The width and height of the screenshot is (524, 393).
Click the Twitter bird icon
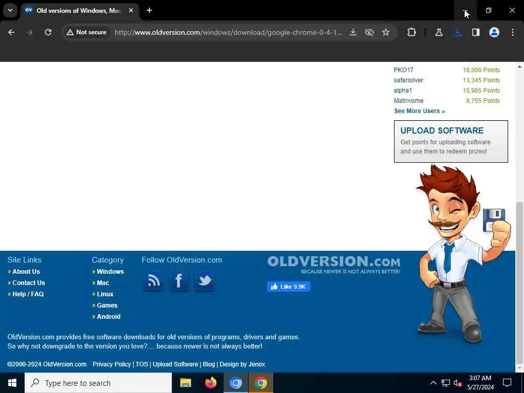pos(204,281)
